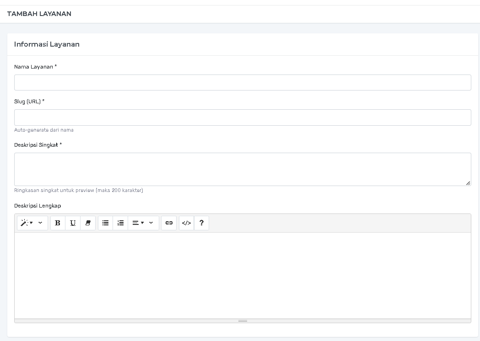Insert an ordered numbered list

pos(120,223)
